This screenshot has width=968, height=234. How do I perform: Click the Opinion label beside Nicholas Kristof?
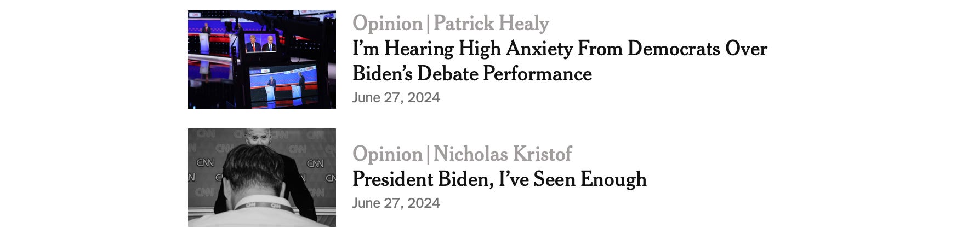(387, 154)
